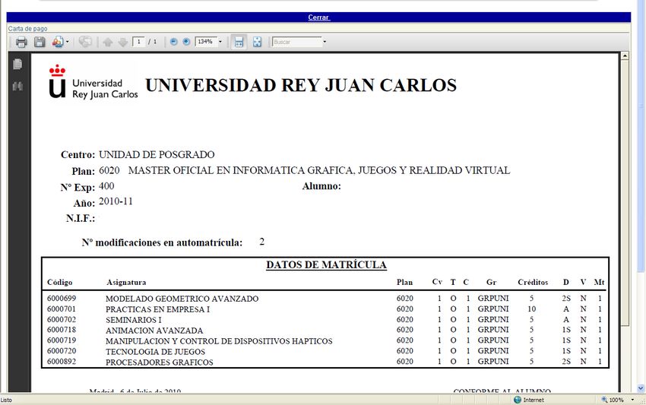This screenshot has height=405, width=646.
Task: Click the scroll-up arrow of the PDF scrollbar
Action: click(x=625, y=55)
